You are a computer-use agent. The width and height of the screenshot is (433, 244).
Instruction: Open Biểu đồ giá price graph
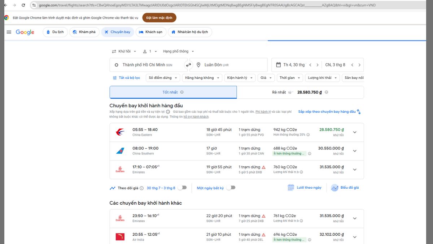pyautogui.click(x=345, y=188)
